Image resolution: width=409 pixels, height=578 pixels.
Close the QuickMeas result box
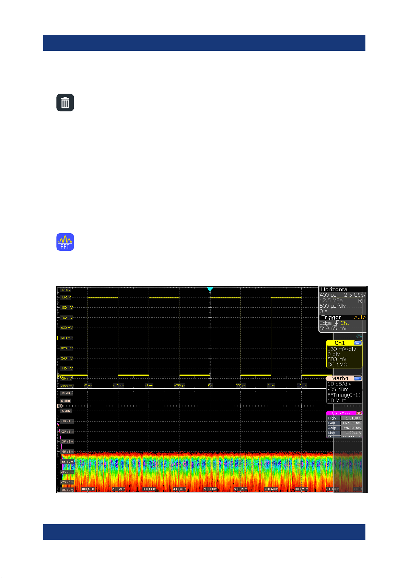[x=359, y=413]
